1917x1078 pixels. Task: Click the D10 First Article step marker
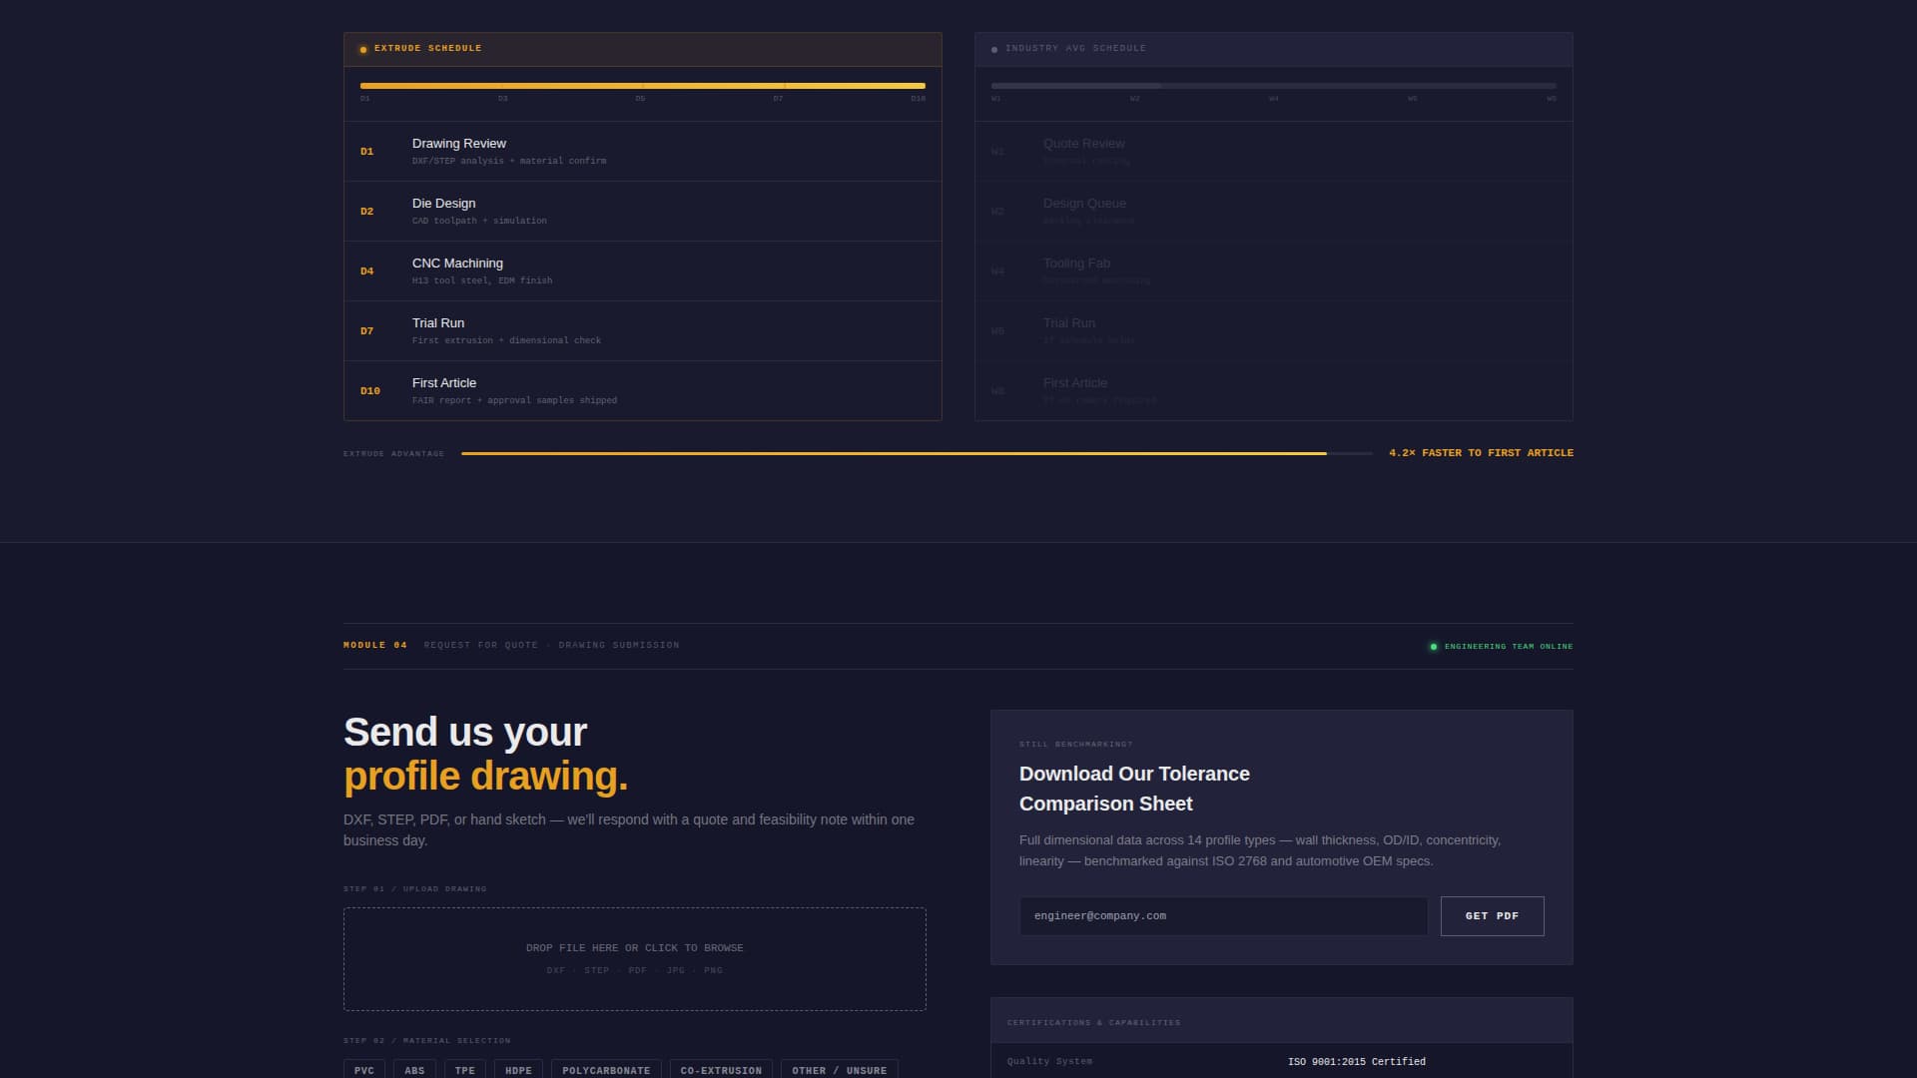coord(369,390)
